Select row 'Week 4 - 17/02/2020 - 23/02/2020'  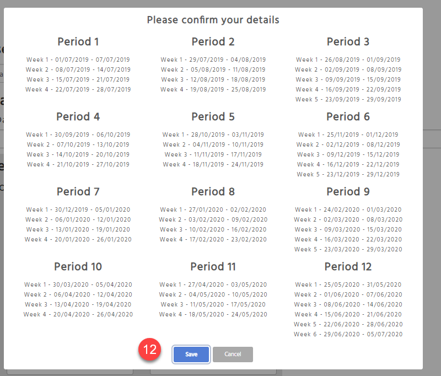click(213, 240)
